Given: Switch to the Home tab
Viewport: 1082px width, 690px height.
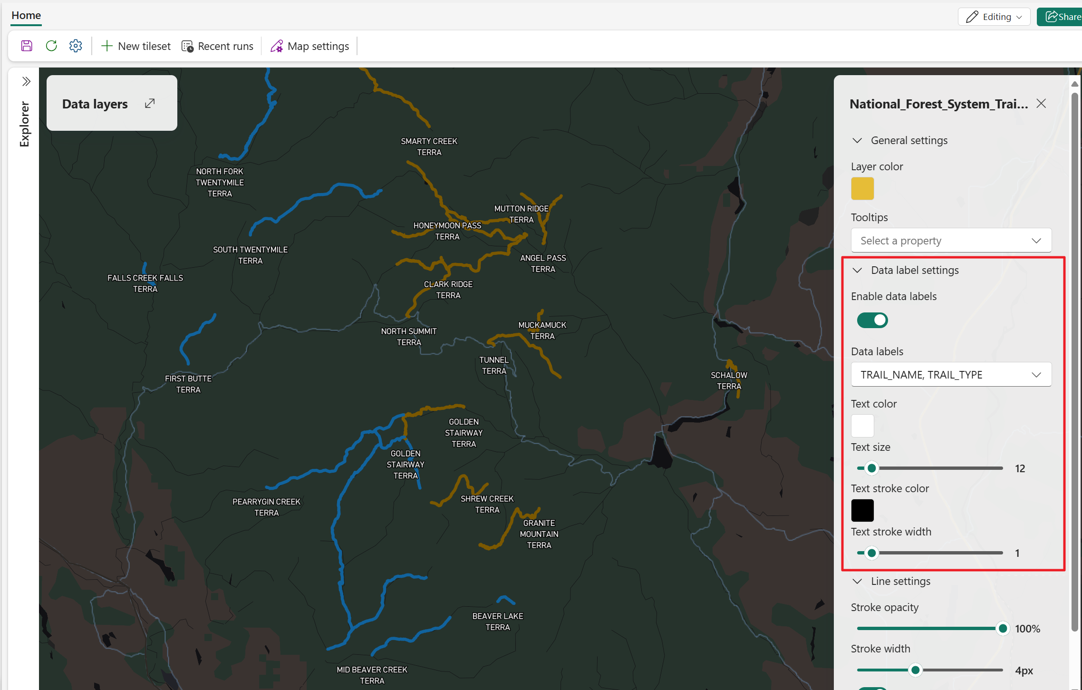Looking at the screenshot, I should (x=26, y=15).
